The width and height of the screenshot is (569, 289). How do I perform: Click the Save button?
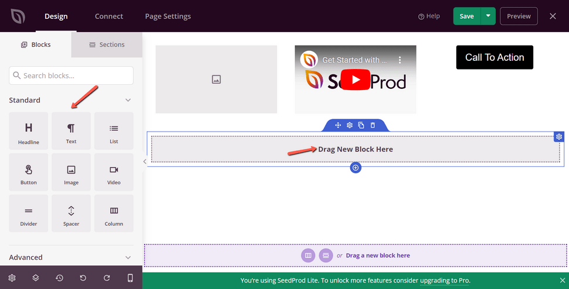point(467,16)
